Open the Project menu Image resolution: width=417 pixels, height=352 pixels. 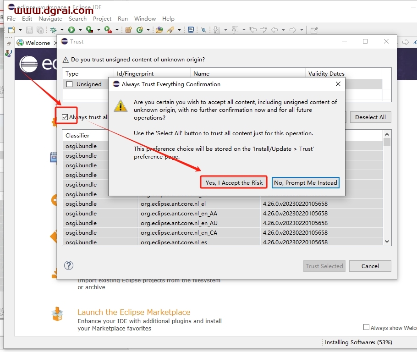pos(102,19)
